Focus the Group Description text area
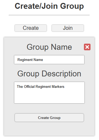 click(49, 93)
